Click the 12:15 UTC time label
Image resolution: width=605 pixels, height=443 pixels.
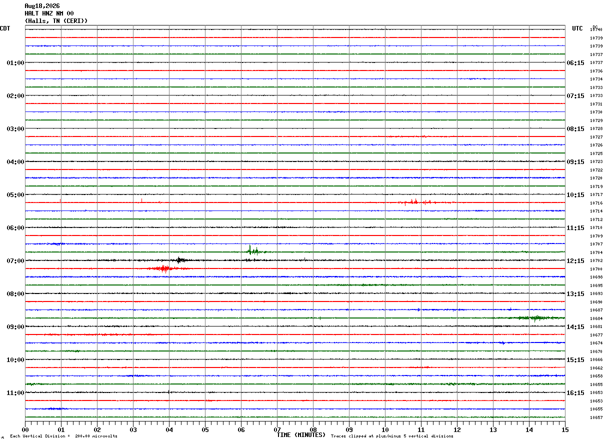coord(575,261)
